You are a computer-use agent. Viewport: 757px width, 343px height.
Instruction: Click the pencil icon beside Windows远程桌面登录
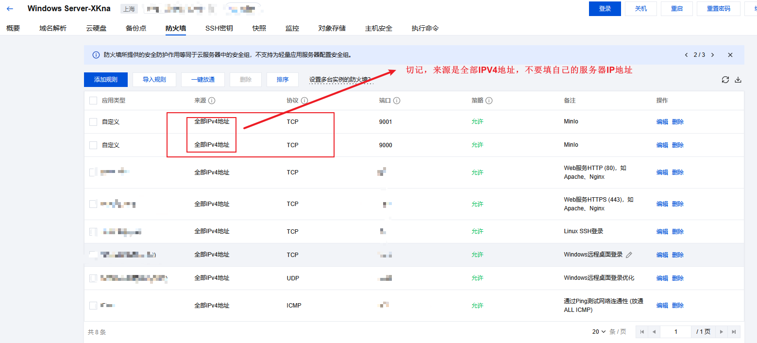click(x=629, y=255)
